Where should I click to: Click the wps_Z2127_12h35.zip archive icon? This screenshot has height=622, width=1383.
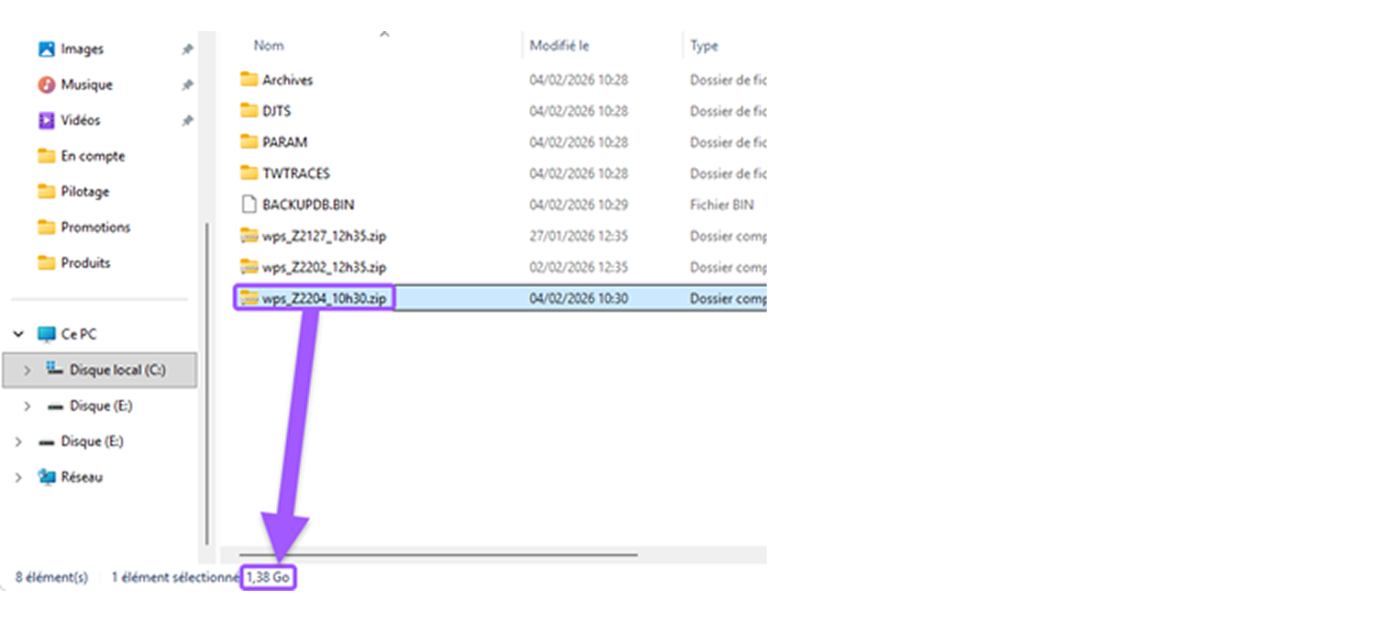click(249, 236)
